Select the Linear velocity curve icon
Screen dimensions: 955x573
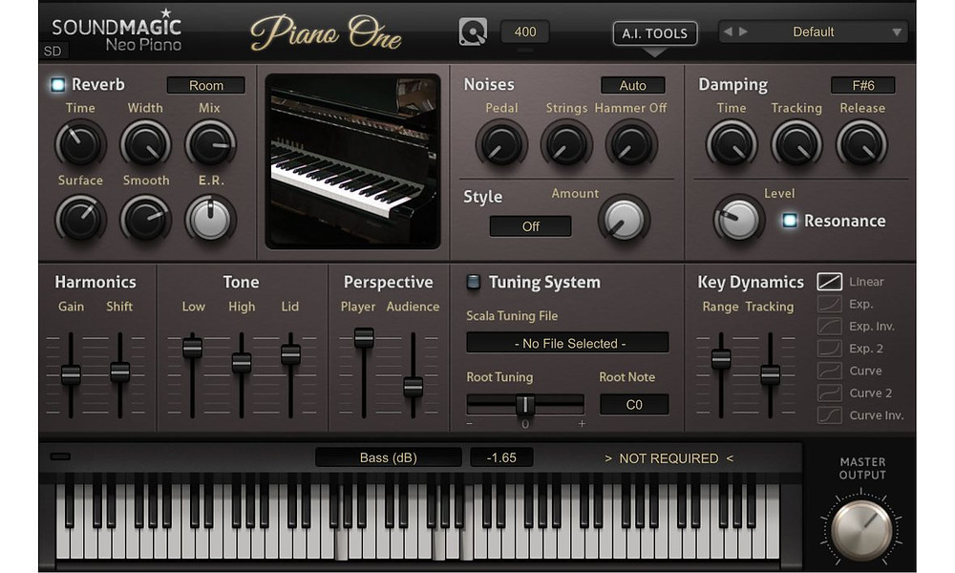830,282
